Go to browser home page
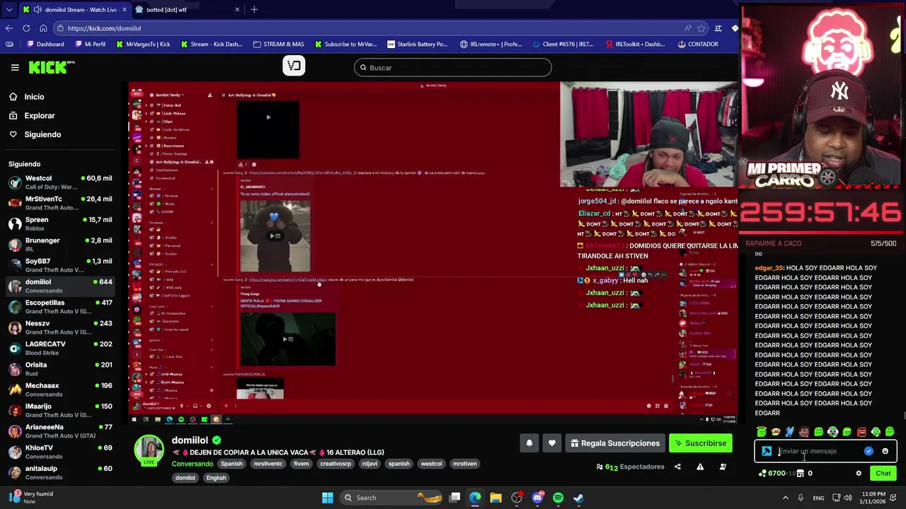Image resolution: width=906 pixels, height=509 pixels. pos(43,28)
